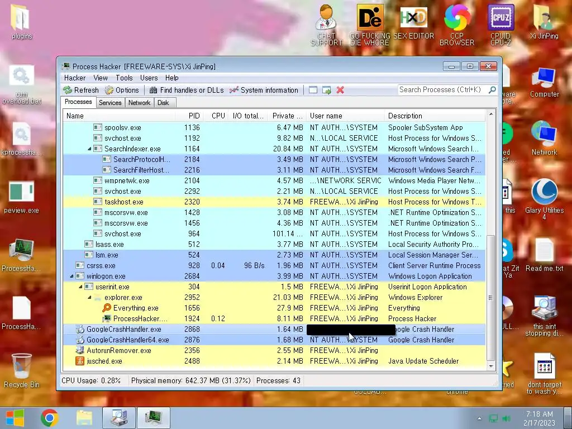Select the Read me.txt desktop file

[544, 255]
